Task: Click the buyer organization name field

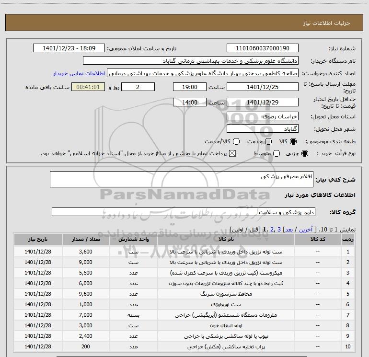Action: [x=191, y=60]
